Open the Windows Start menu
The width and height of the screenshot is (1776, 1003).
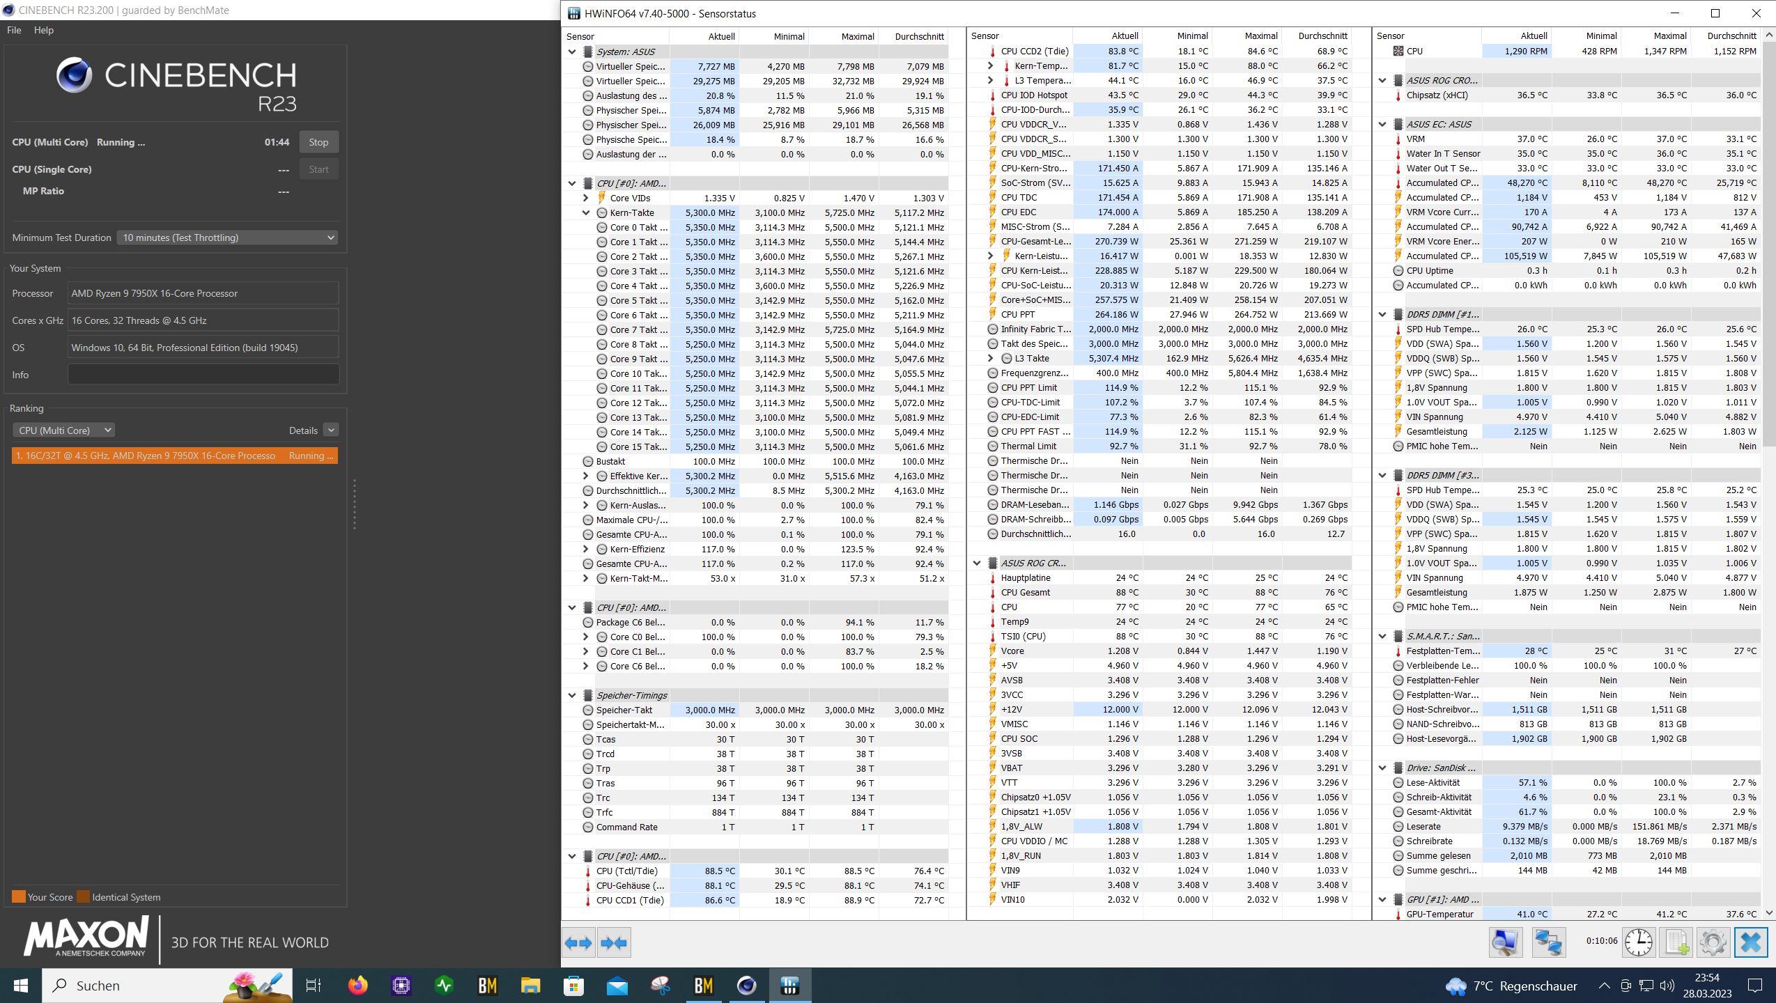pyautogui.click(x=20, y=985)
